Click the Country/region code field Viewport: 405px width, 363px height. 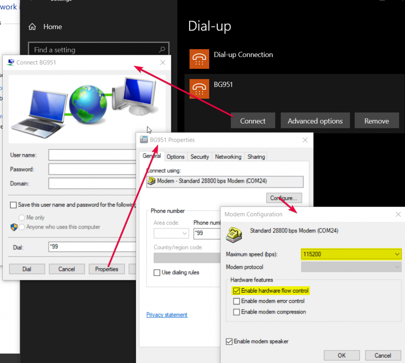coord(187,258)
